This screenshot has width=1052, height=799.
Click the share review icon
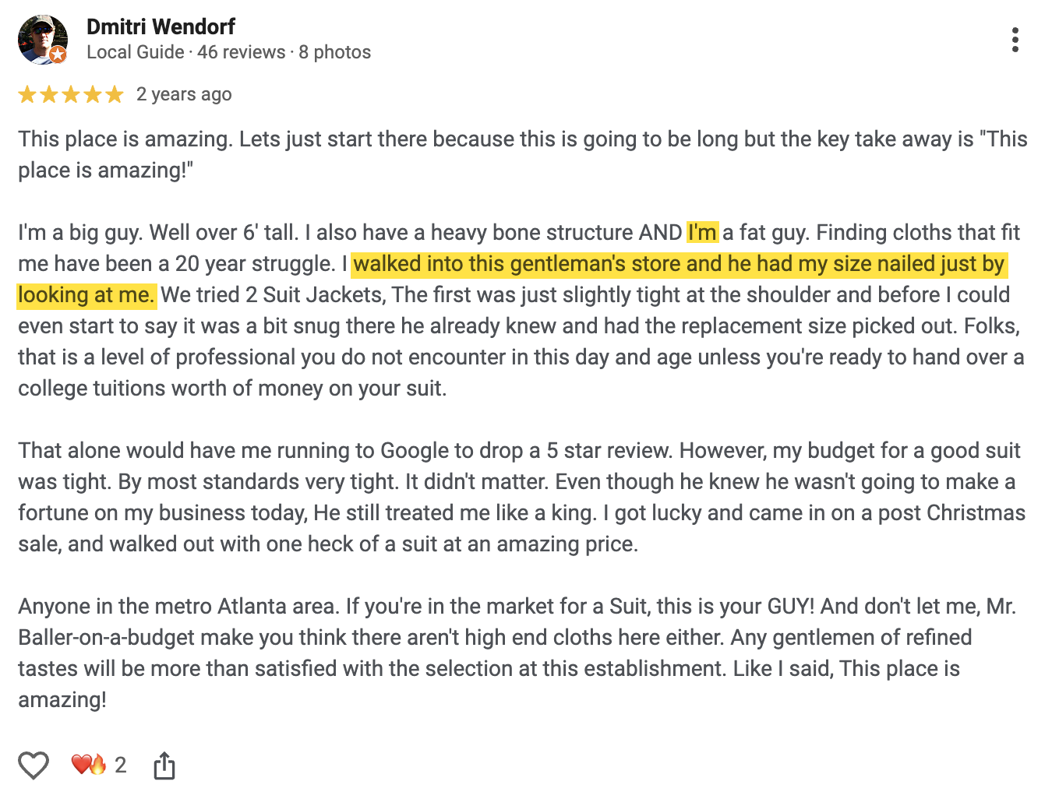pyautogui.click(x=164, y=766)
